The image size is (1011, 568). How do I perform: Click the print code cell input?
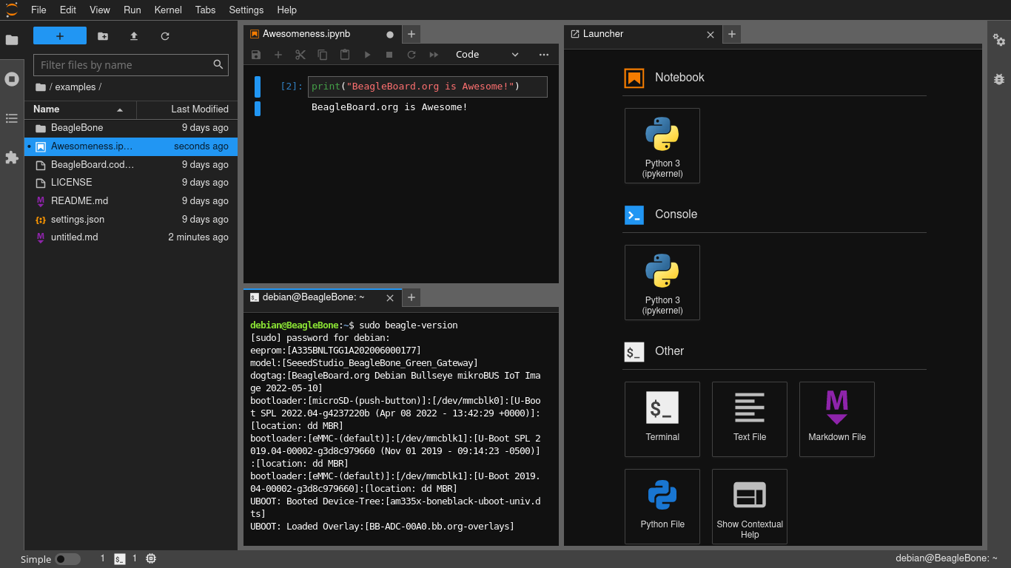(428, 87)
